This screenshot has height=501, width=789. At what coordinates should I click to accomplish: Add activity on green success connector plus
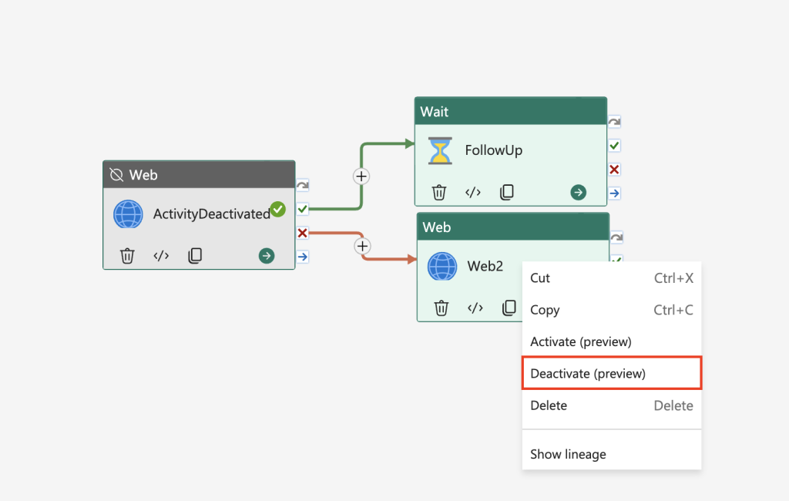point(361,176)
